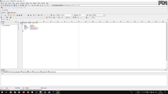This screenshot has width=168, height=94.
Task: Open the Database menu
Action: pyautogui.click(x=23, y=3)
